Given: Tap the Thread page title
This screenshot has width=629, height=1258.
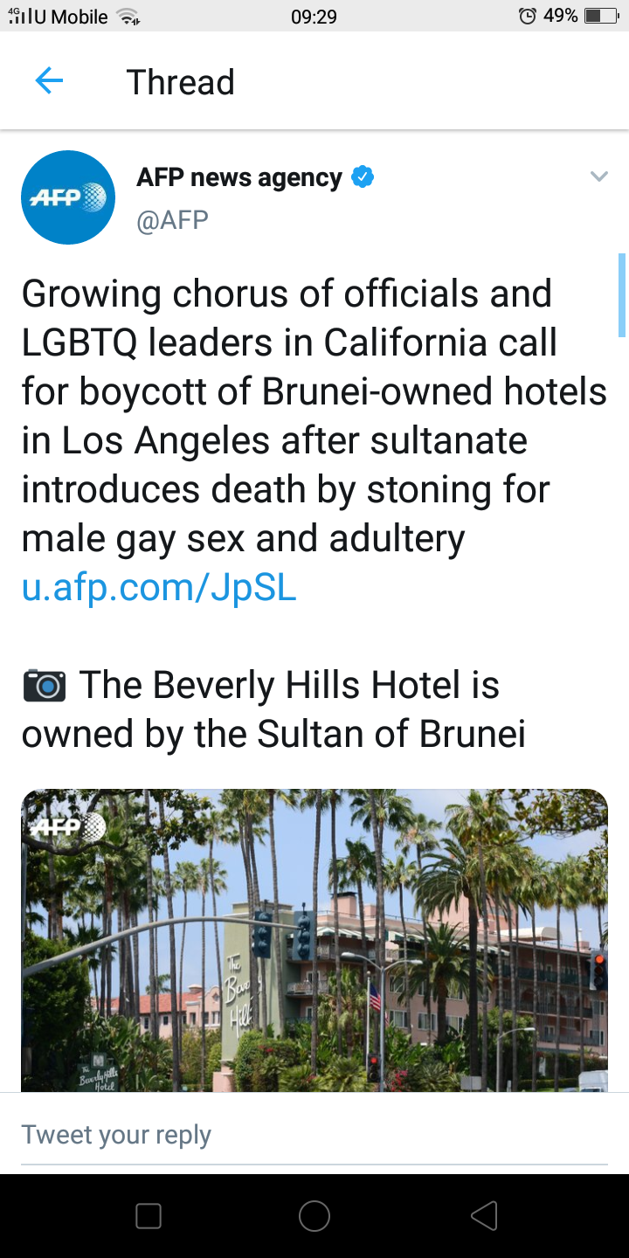Looking at the screenshot, I should (181, 82).
